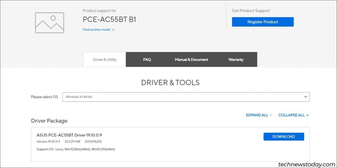
Task: Open the Find another model link
Action: click(x=96, y=30)
